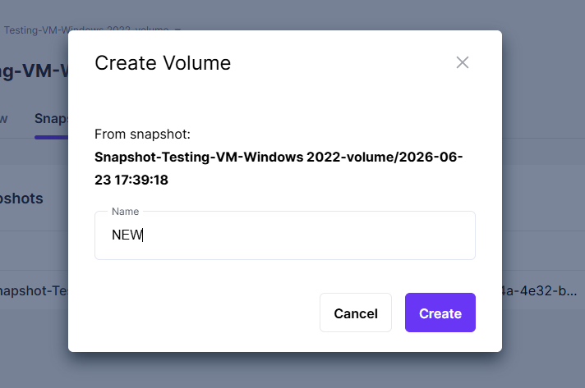585x388 pixels.
Task: Click the 'From snapshot:' label
Action: (142, 134)
